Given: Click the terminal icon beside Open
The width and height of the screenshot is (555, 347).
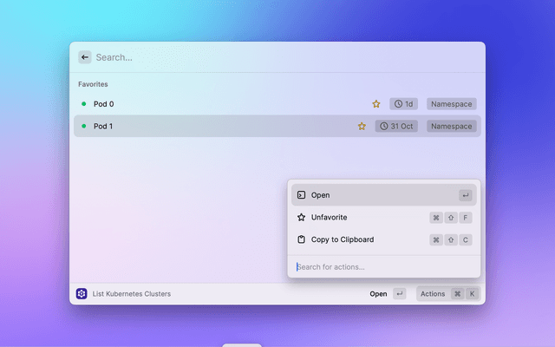Looking at the screenshot, I should pyautogui.click(x=301, y=195).
